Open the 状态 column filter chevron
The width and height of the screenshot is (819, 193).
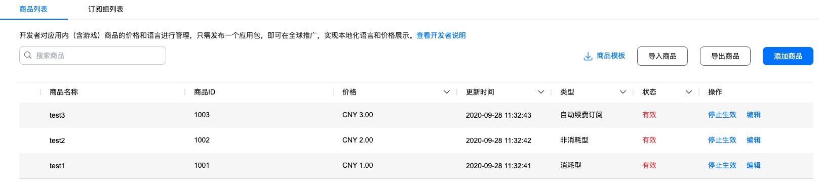coord(689,92)
